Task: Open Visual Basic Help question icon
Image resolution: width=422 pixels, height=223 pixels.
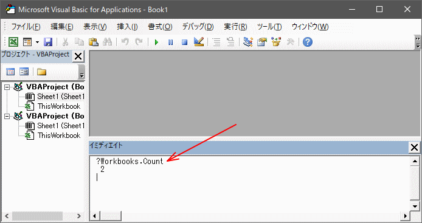Action: click(308, 42)
